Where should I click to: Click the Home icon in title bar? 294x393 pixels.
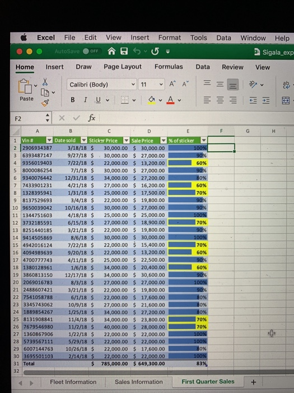point(111,51)
